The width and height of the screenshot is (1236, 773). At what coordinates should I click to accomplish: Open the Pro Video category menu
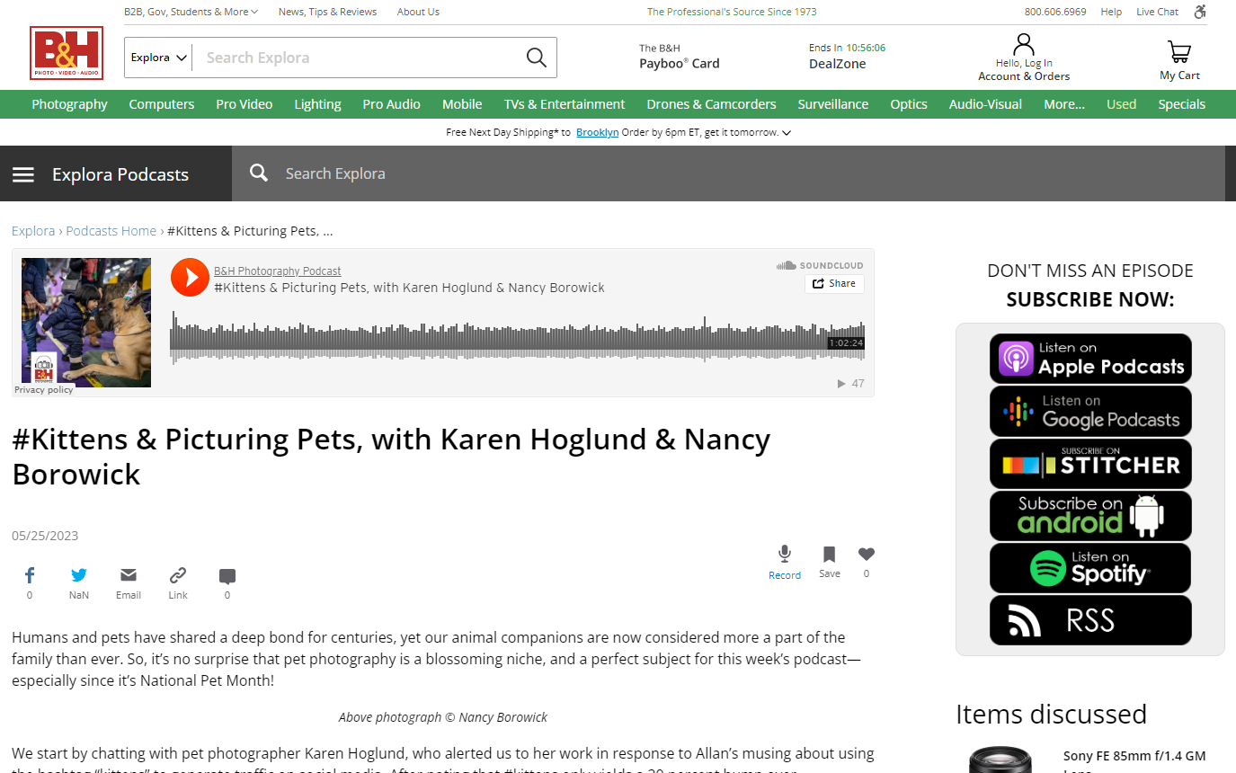tap(245, 104)
